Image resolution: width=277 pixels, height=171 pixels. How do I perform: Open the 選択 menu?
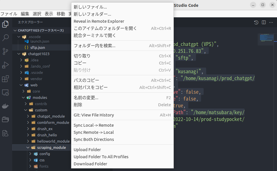point(37,14)
